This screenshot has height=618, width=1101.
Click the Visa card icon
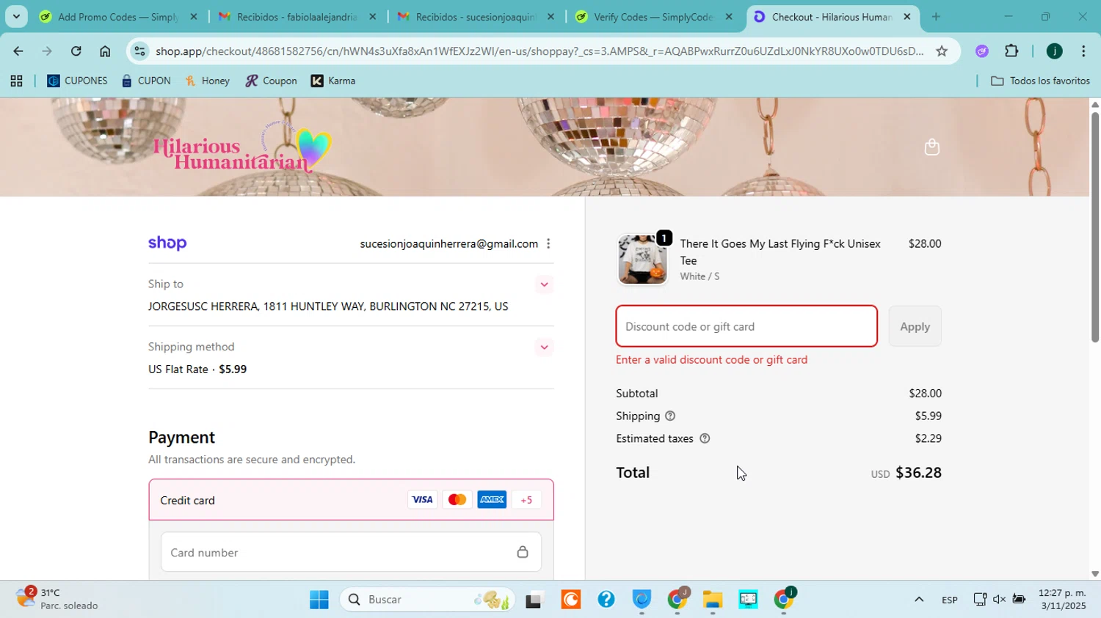tap(422, 500)
